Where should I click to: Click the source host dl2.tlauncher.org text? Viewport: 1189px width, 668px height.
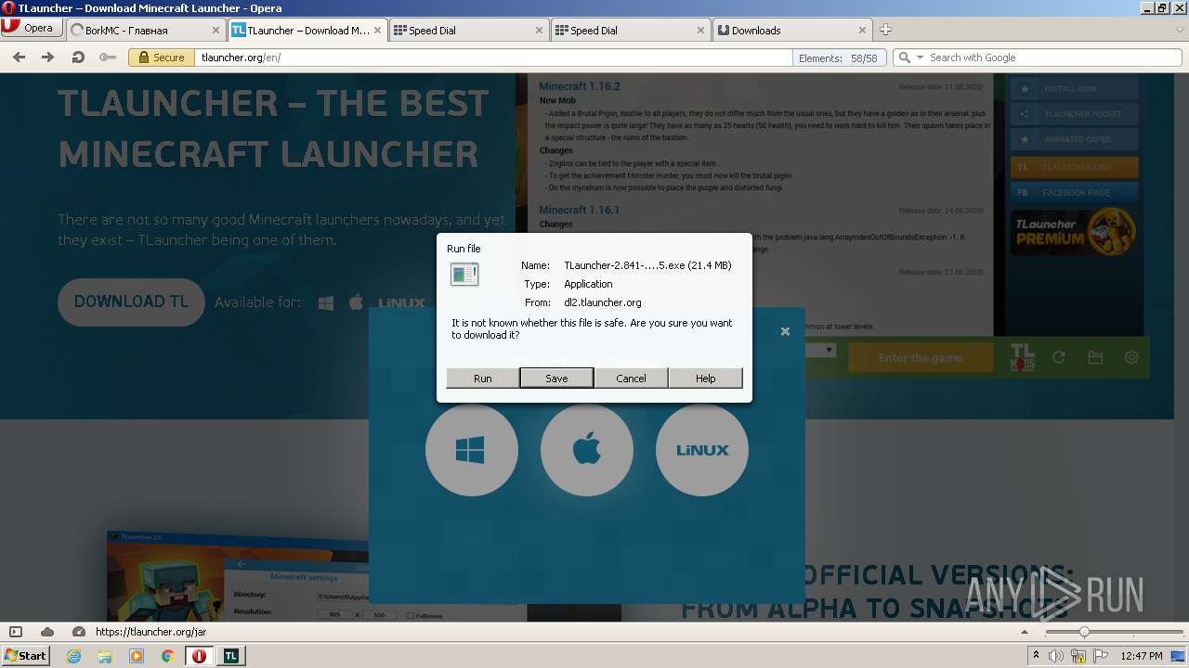(602, 302)
